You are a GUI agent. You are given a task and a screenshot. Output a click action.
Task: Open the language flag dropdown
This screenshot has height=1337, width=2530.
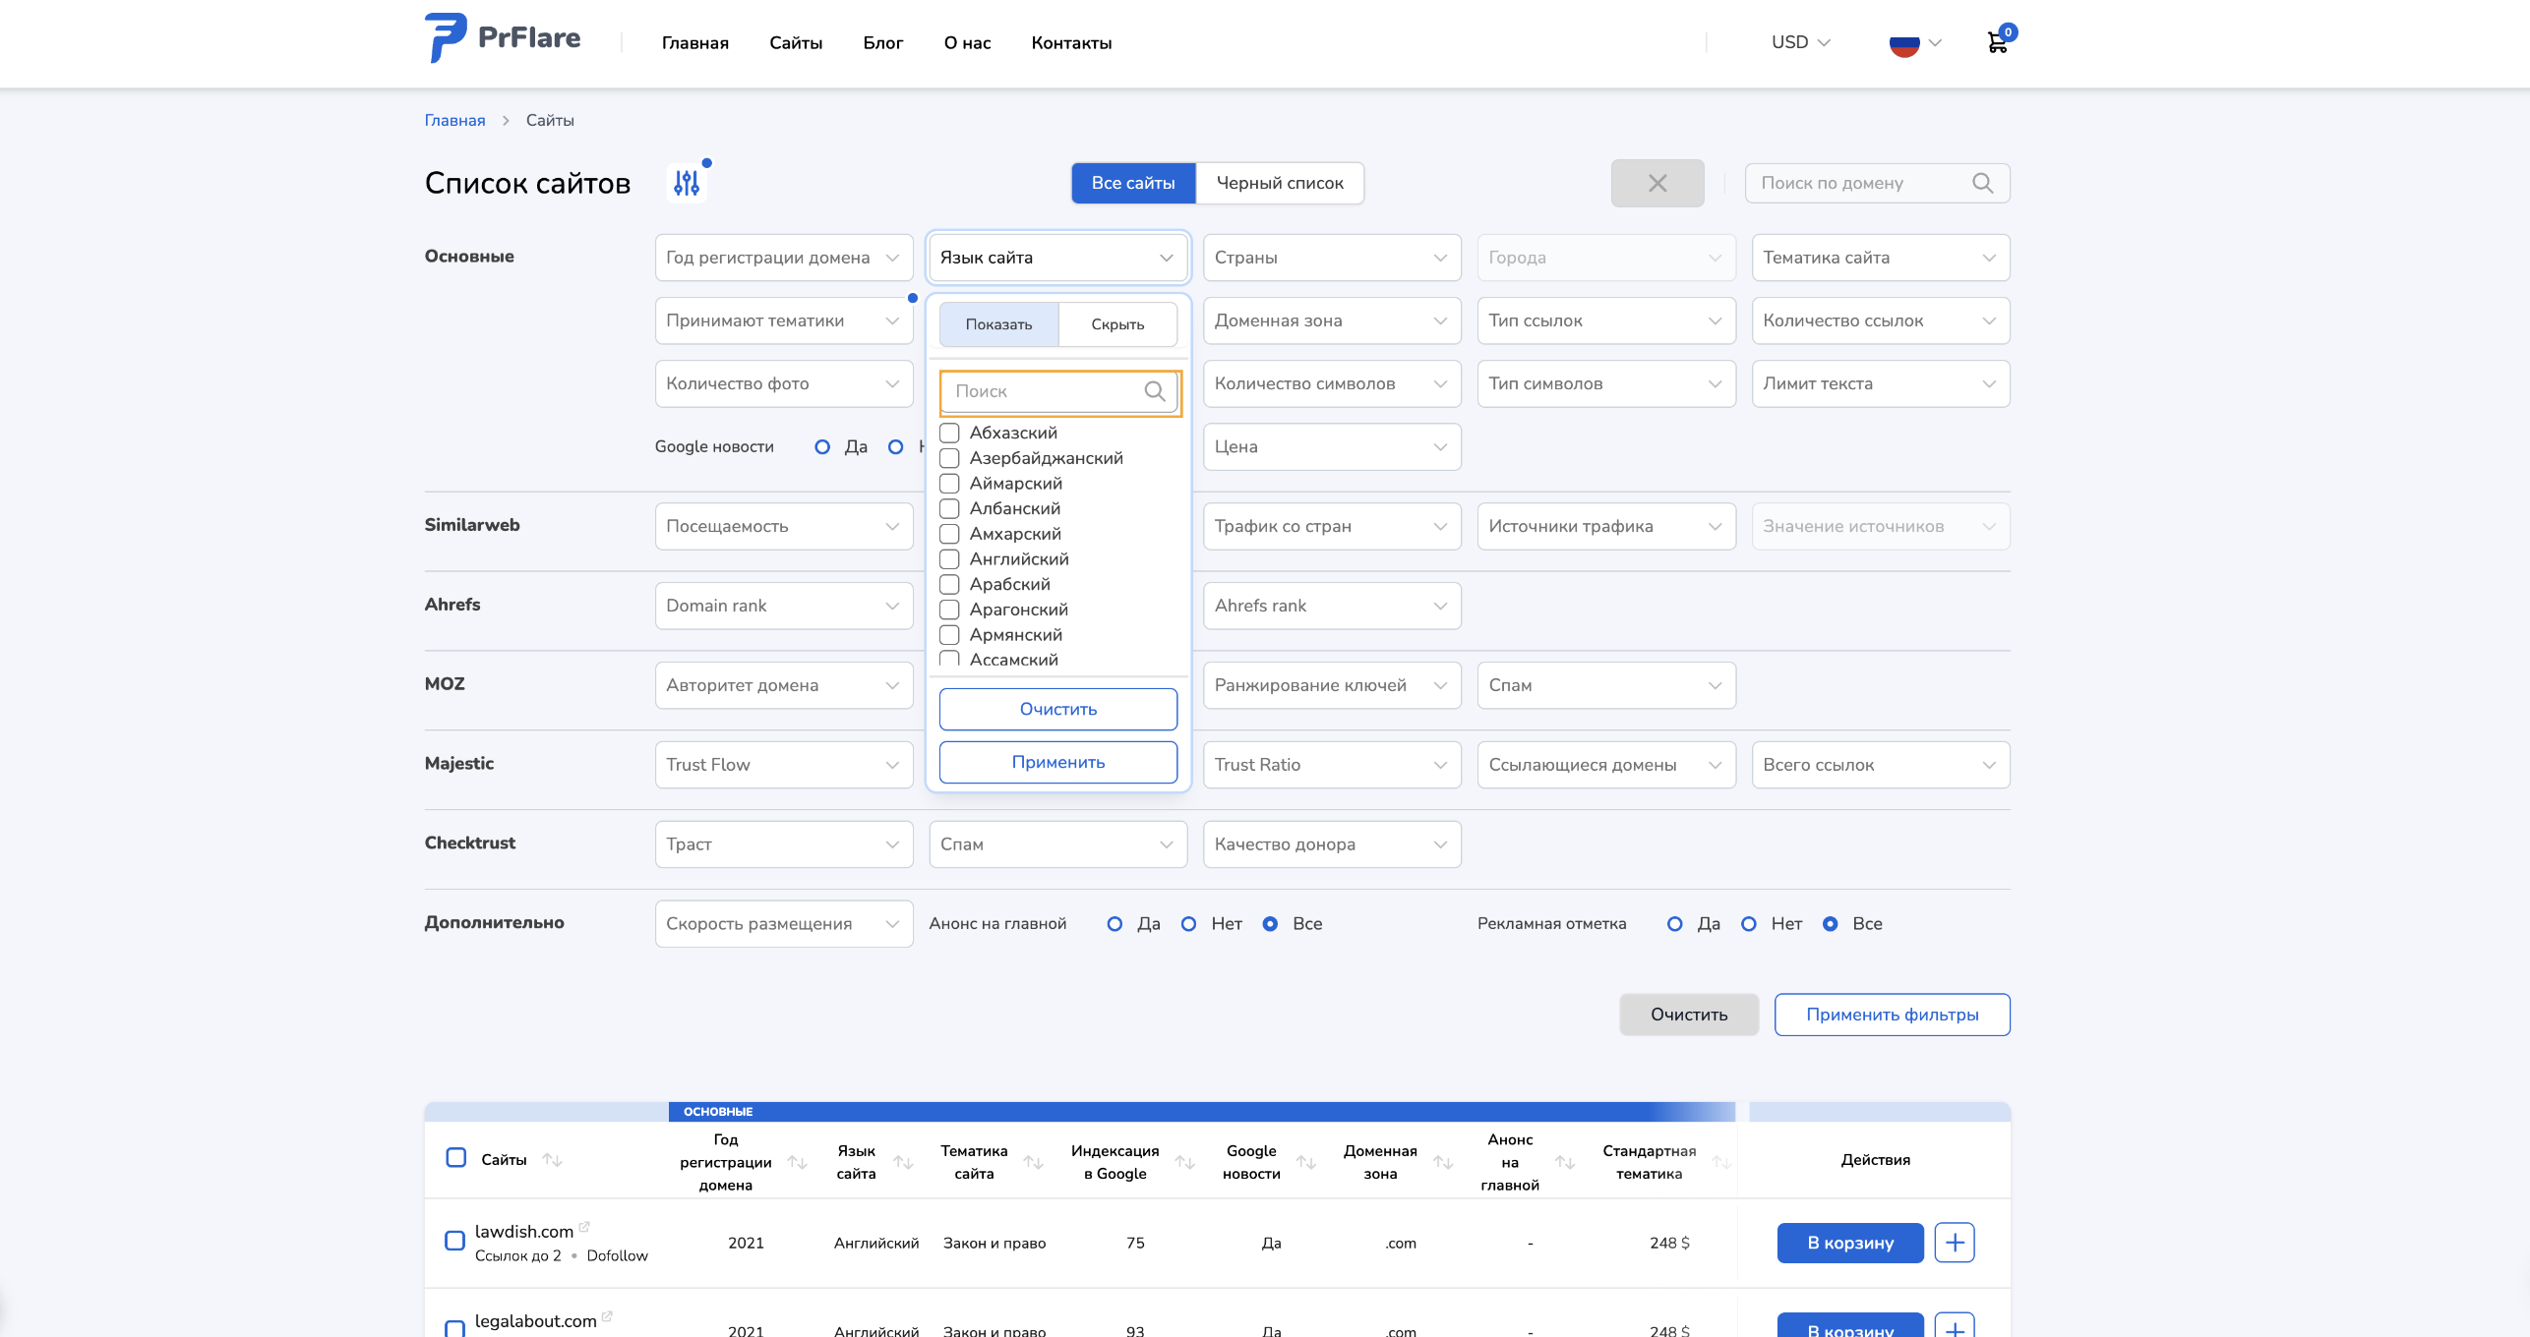pos(1914,43)
